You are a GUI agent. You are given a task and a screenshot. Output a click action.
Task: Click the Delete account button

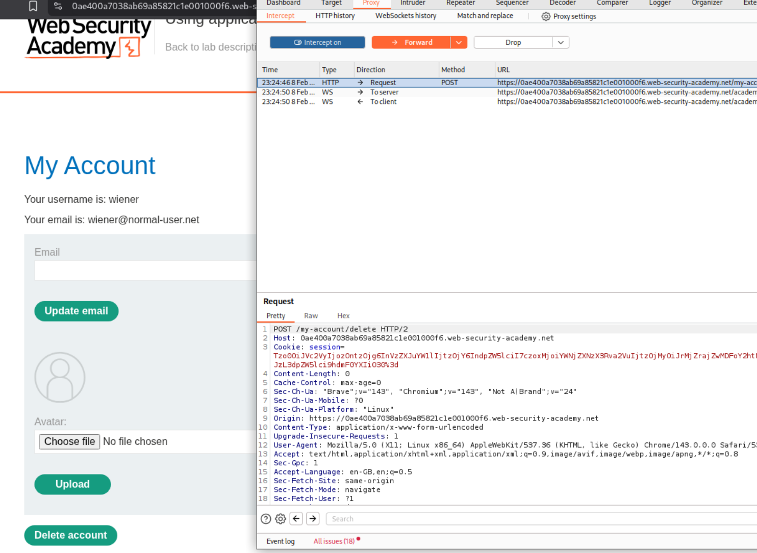70,535
